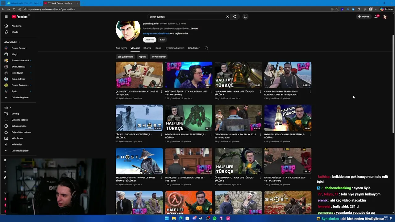Open options for UYDU FIRLATMACA video
395x222 pixels.
pos(310,135)
